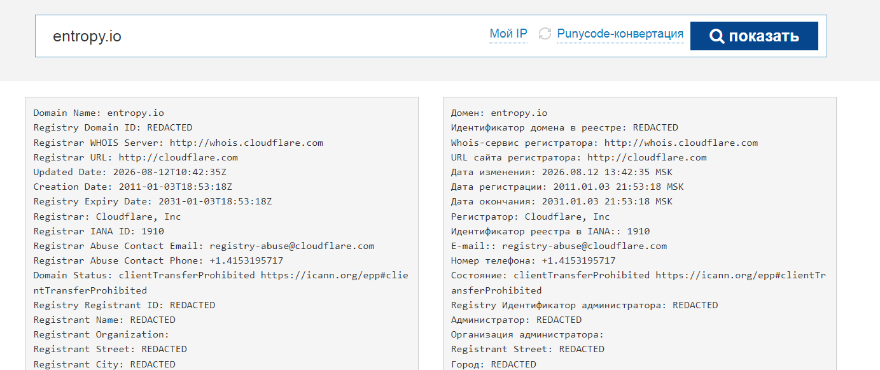This screenshot has height=370, width=880.
Task: Click the "показать" search button
Action: tap(754, 36)
